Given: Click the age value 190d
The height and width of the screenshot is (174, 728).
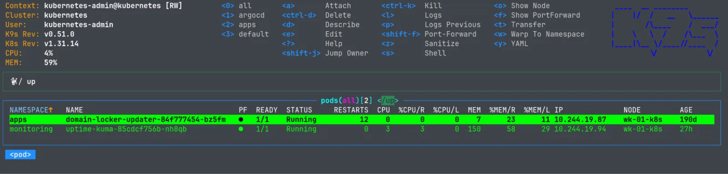Looking at the screenshot, I should 688,119.
